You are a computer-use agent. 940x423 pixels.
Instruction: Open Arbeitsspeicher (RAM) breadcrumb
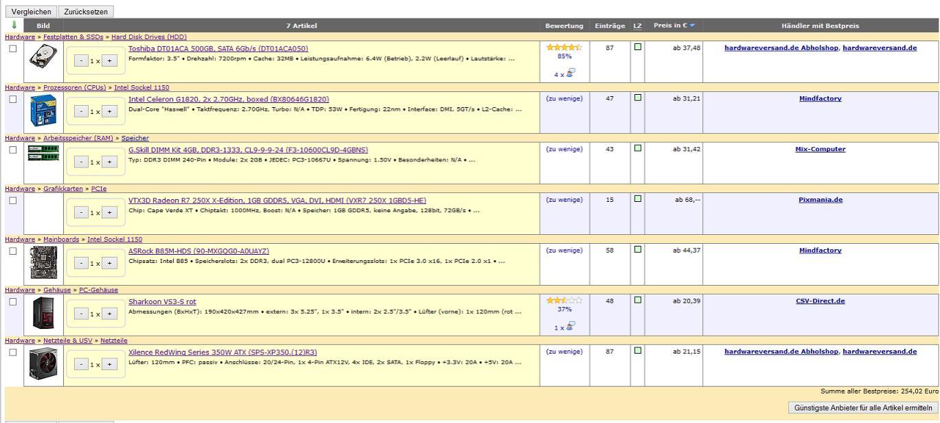point(78,138)
